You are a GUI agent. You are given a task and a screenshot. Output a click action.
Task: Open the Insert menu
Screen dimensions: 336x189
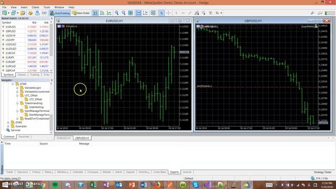click(24, 7)
